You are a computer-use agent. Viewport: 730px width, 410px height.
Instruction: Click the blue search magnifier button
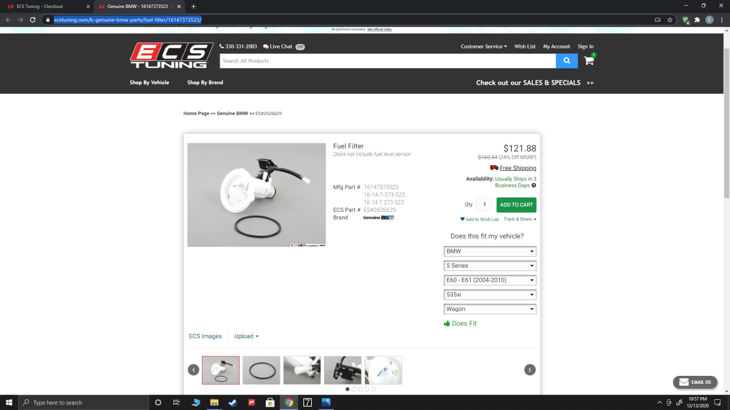[x=567, y=61]
